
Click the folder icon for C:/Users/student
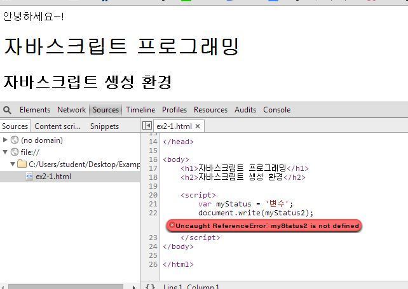click(22, 164)
